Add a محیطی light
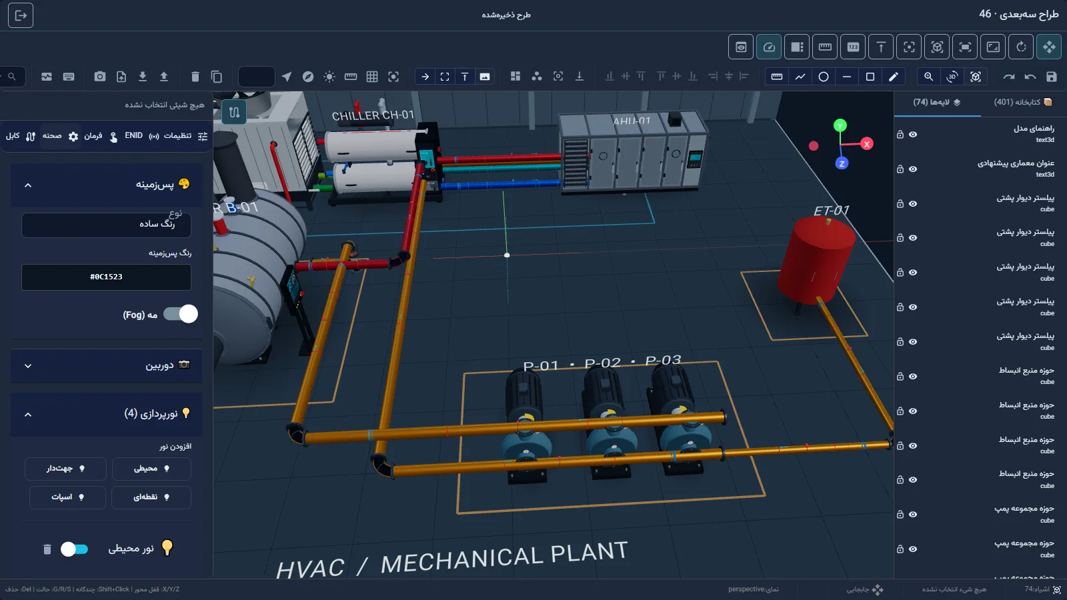Viewport: 1067px width, 600px height. (151, 469)
